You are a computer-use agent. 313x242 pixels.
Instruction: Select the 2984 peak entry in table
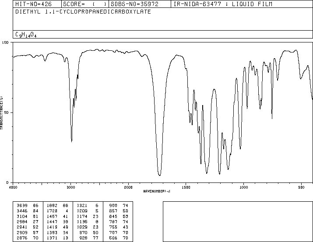point(27,221)
